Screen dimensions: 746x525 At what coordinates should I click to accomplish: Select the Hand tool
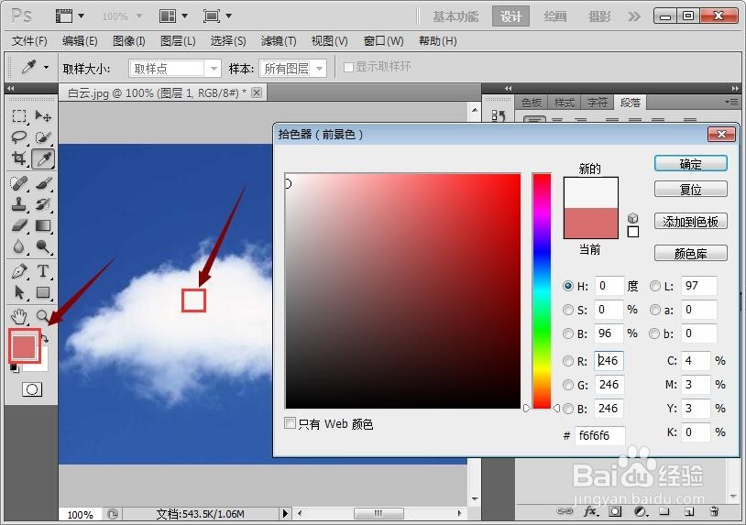(19, 316)
